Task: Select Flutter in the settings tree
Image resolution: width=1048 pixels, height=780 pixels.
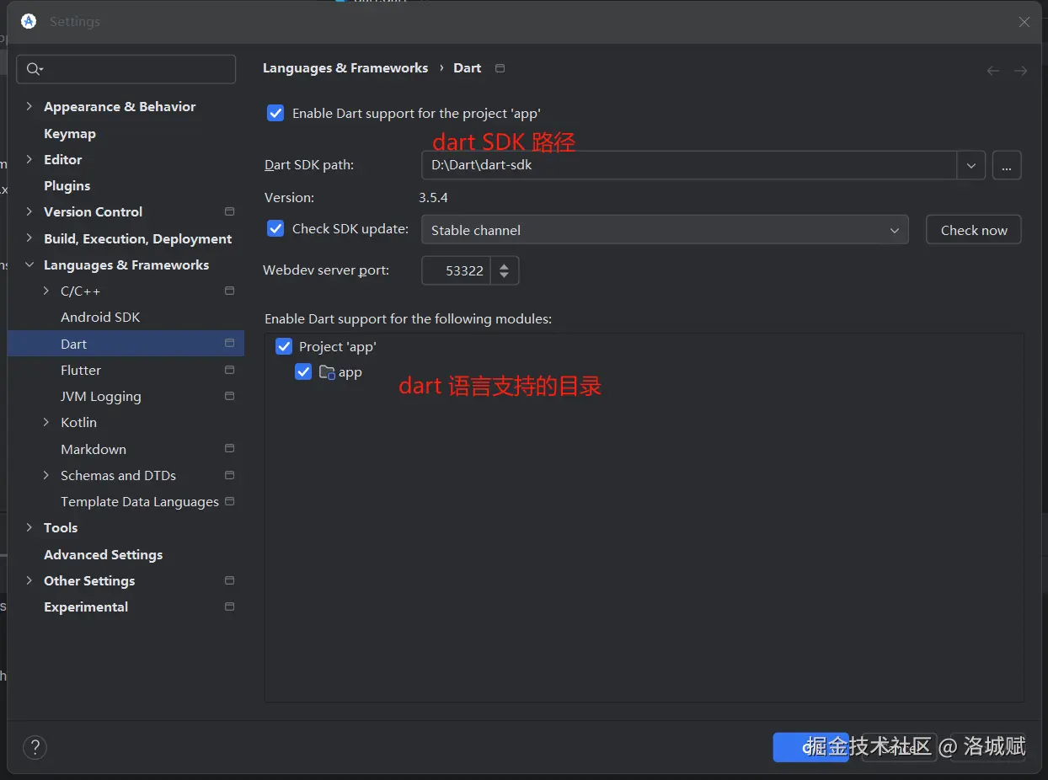Action: pos(81,370)
